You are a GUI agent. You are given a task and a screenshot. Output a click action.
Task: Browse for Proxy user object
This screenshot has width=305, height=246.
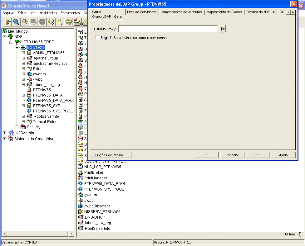pyautogui.click(x=223, y=29)
